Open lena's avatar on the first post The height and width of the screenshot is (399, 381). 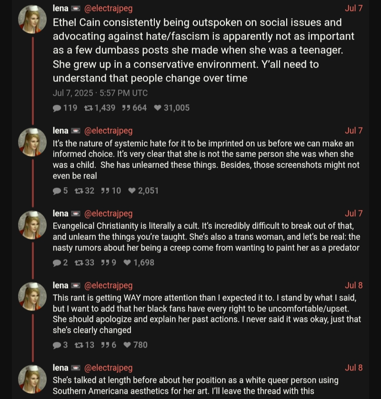tap(32, 20)
